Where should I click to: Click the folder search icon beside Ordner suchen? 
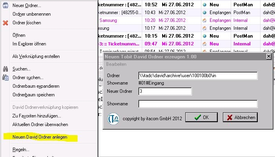(x=5, y=78)
